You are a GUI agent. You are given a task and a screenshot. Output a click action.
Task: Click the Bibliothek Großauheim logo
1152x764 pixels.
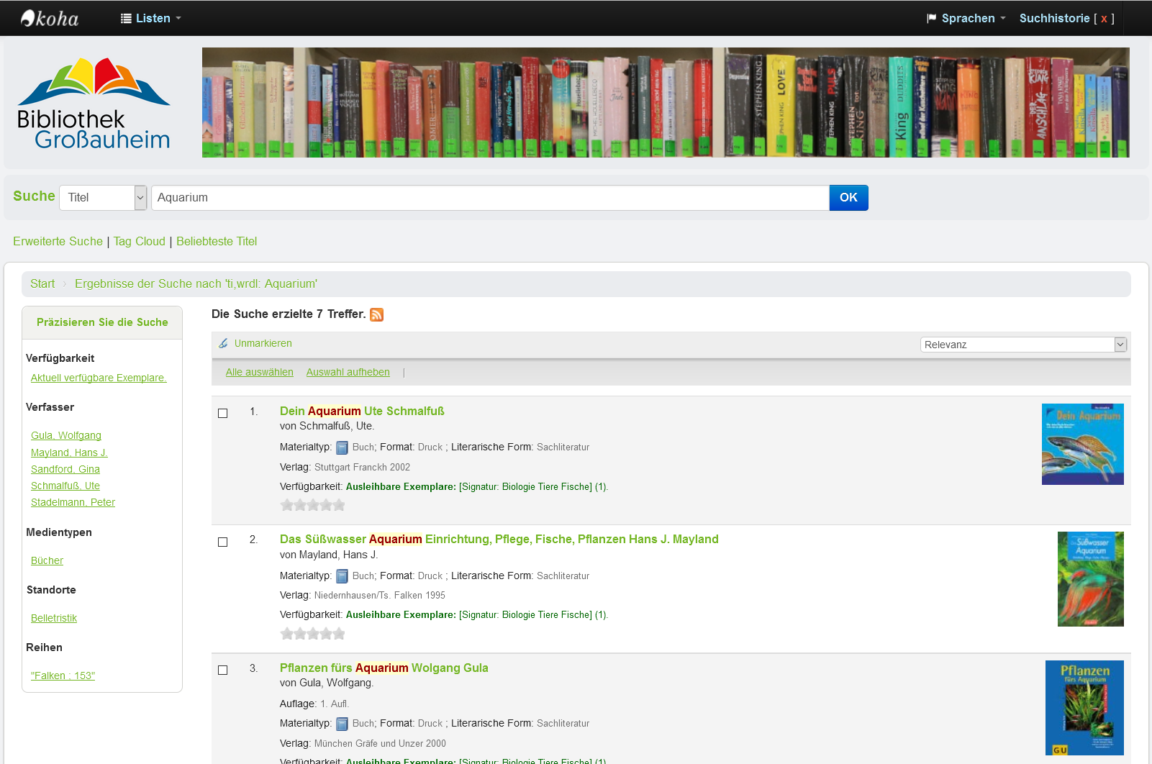pyautogui.click(x=94, y=104)
